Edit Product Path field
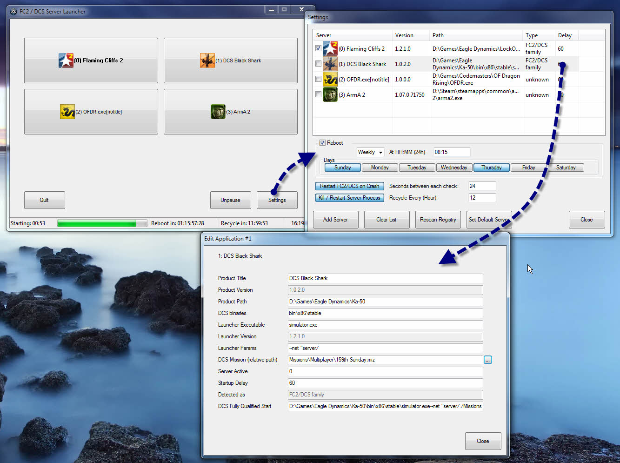 click(385, 302)
